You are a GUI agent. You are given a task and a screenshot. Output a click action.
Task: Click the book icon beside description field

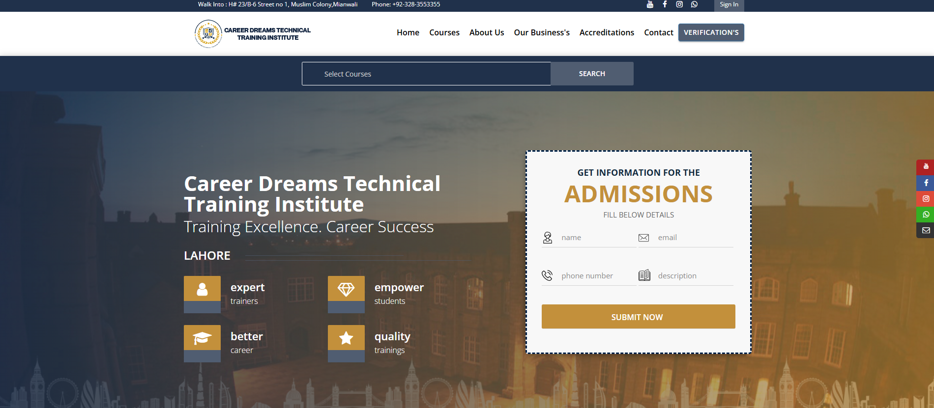coord(644,275)
